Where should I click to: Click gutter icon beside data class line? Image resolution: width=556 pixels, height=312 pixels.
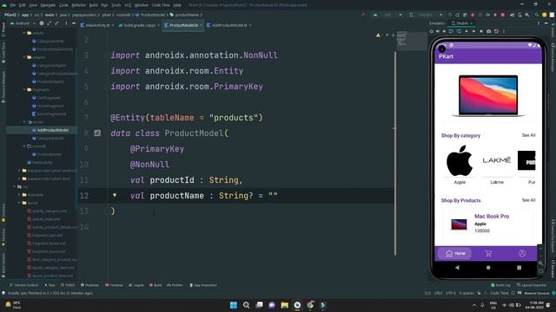tap(97, 133)
